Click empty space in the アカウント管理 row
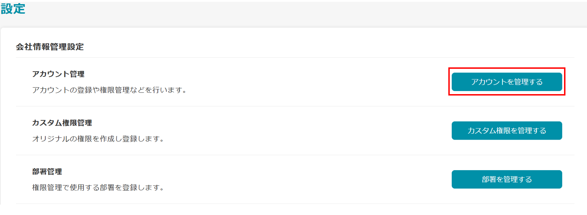 click(313, 82)
